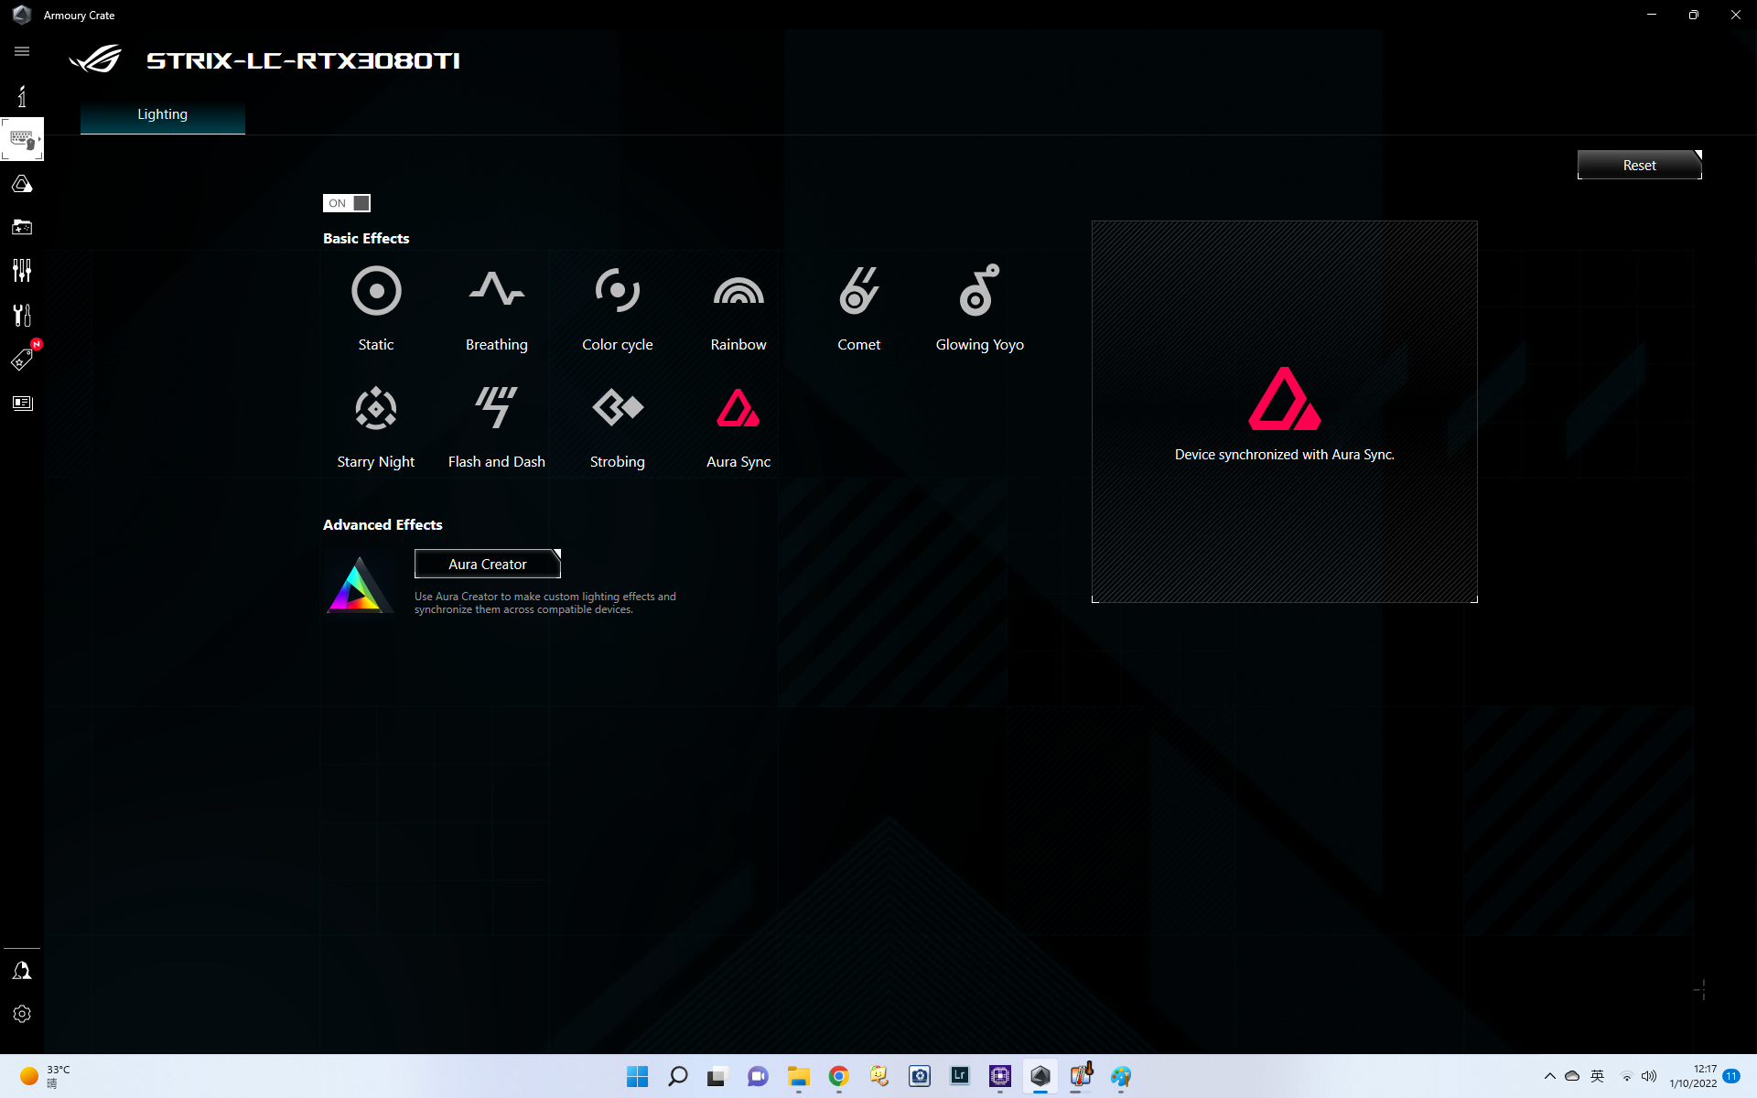This screenshot has height=1098, width=1757.
Task: Select the Glowing Yoyo effect
Action: tap(980, 308)
